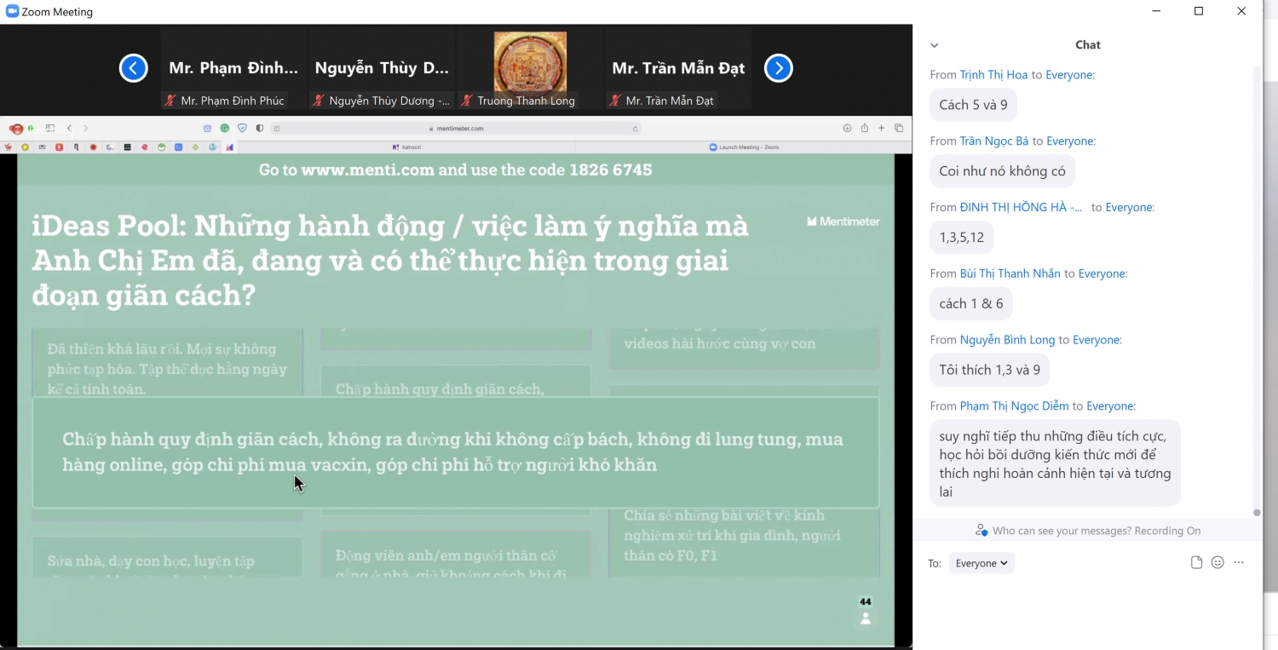
Task: Click the Zoom Meeting title bar icon
Action: pos(13,12)
